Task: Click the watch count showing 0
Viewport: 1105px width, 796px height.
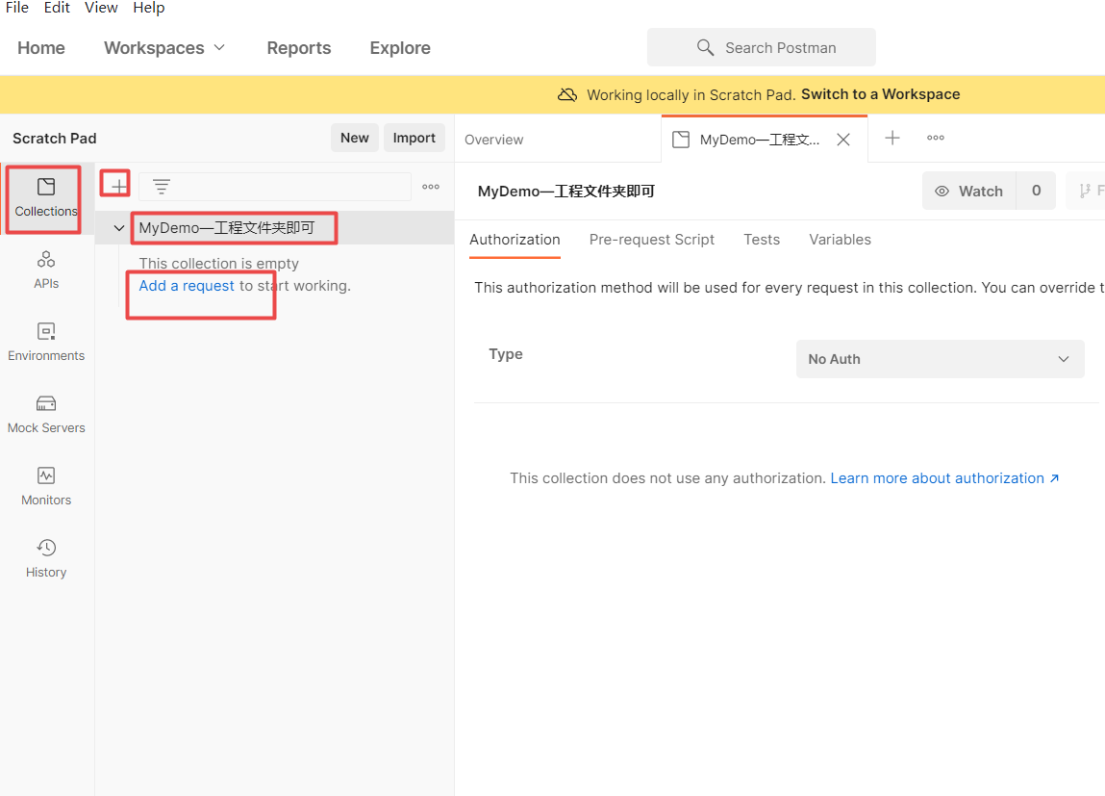Action: pos(1036,191)
